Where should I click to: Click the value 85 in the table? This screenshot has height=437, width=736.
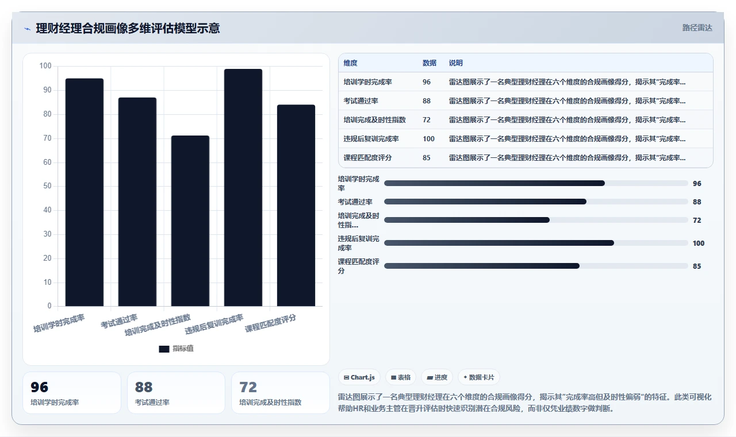[426, 158]
